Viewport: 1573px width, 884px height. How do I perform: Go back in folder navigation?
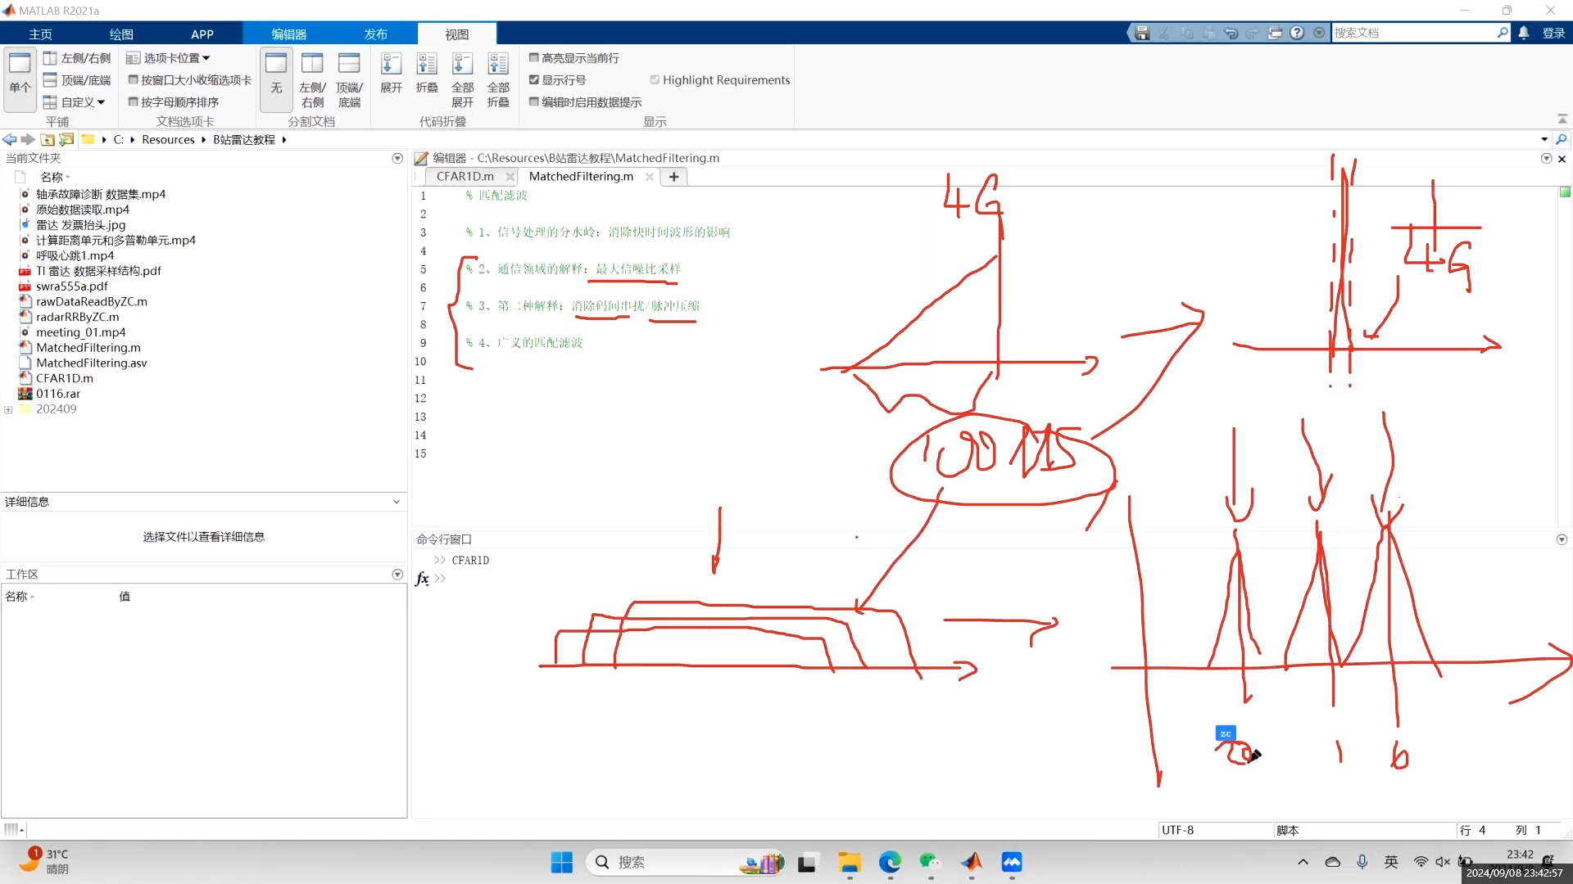point(10,140)
